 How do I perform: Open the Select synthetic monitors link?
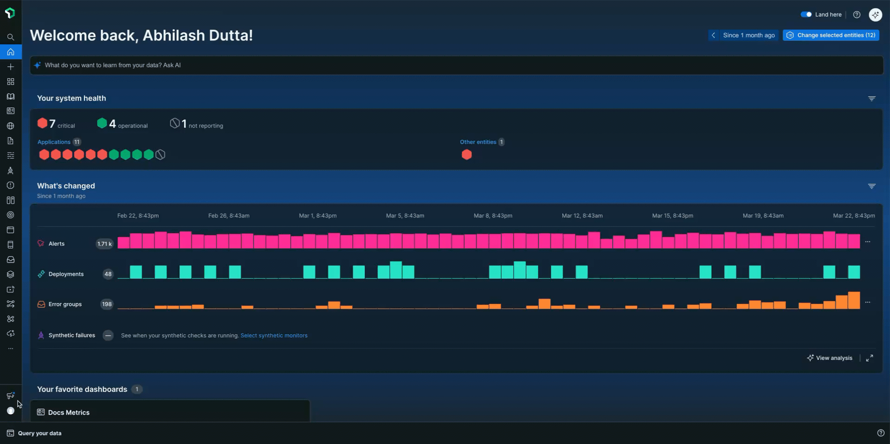point(274,335)
